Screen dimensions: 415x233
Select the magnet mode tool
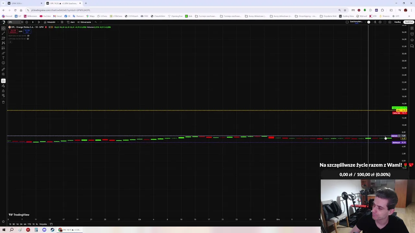pos(3,81)
